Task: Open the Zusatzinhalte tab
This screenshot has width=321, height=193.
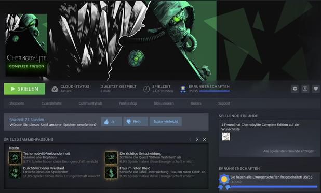Action: 51,103
